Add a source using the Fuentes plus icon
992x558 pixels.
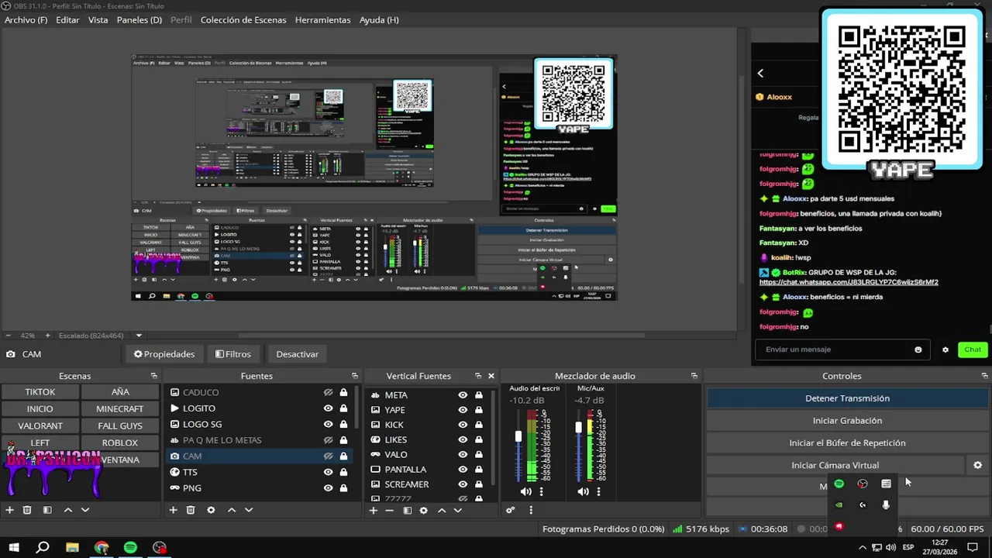click(x=173, y=510)
